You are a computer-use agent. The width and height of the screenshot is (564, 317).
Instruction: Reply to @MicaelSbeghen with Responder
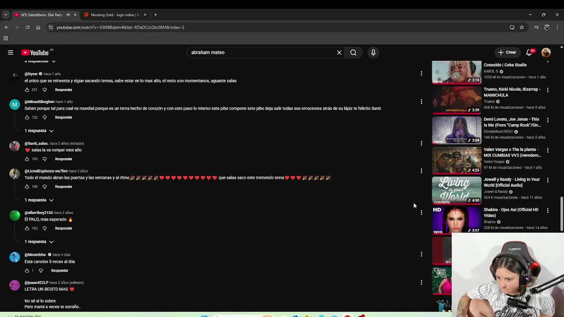point(63,118)
